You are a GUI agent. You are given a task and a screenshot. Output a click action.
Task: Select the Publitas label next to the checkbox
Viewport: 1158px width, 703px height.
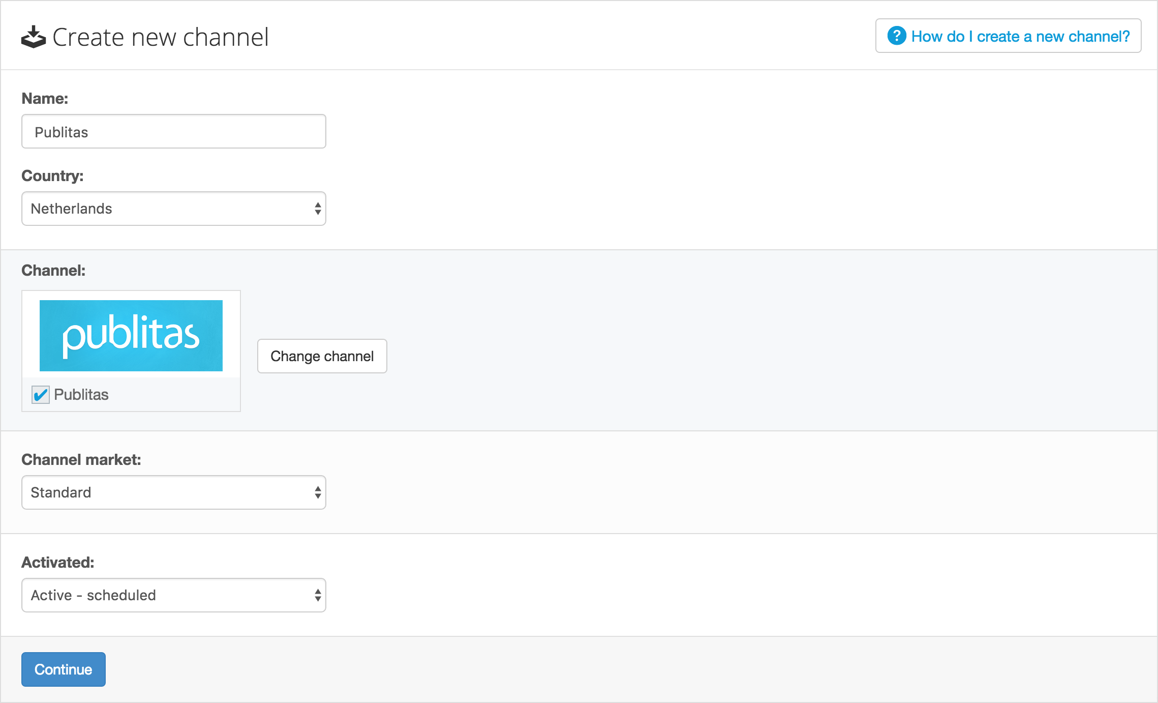[81, 394]
